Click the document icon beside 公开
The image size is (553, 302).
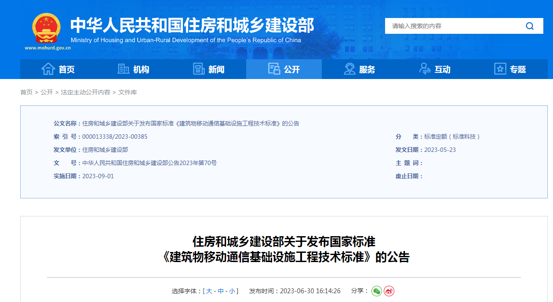click(274, 69)
